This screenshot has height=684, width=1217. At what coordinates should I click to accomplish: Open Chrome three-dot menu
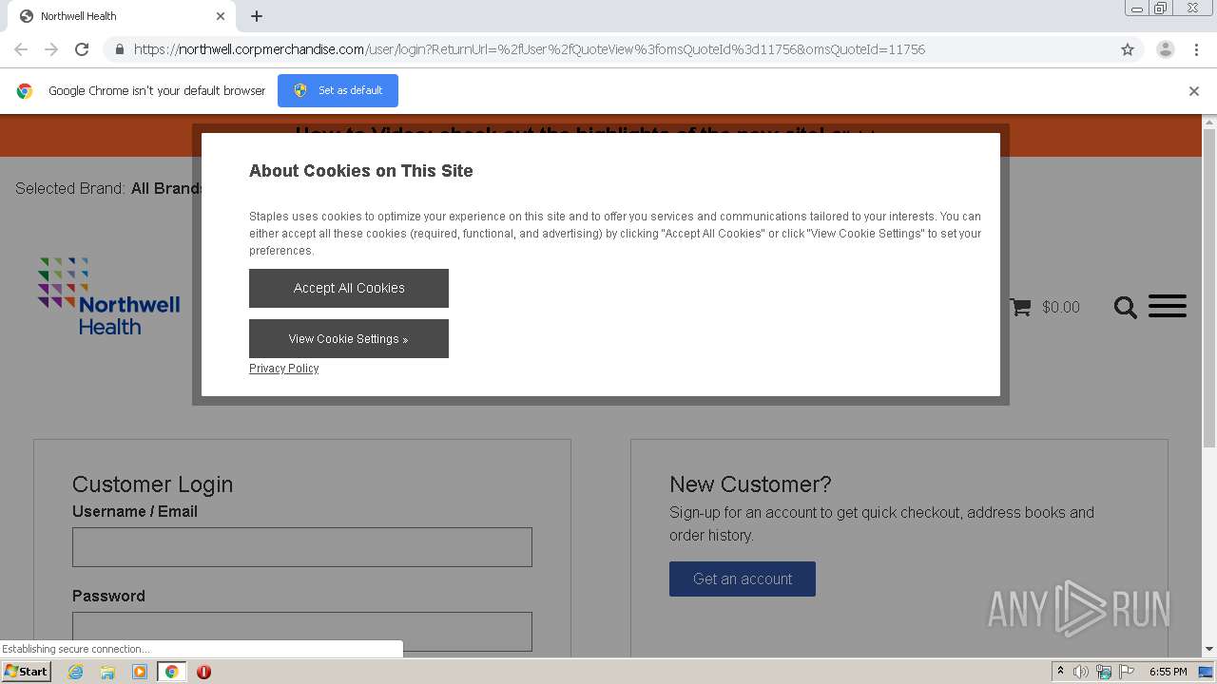coord(1196,49)
